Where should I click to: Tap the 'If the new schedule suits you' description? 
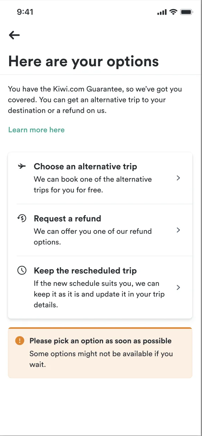(99, 294)
